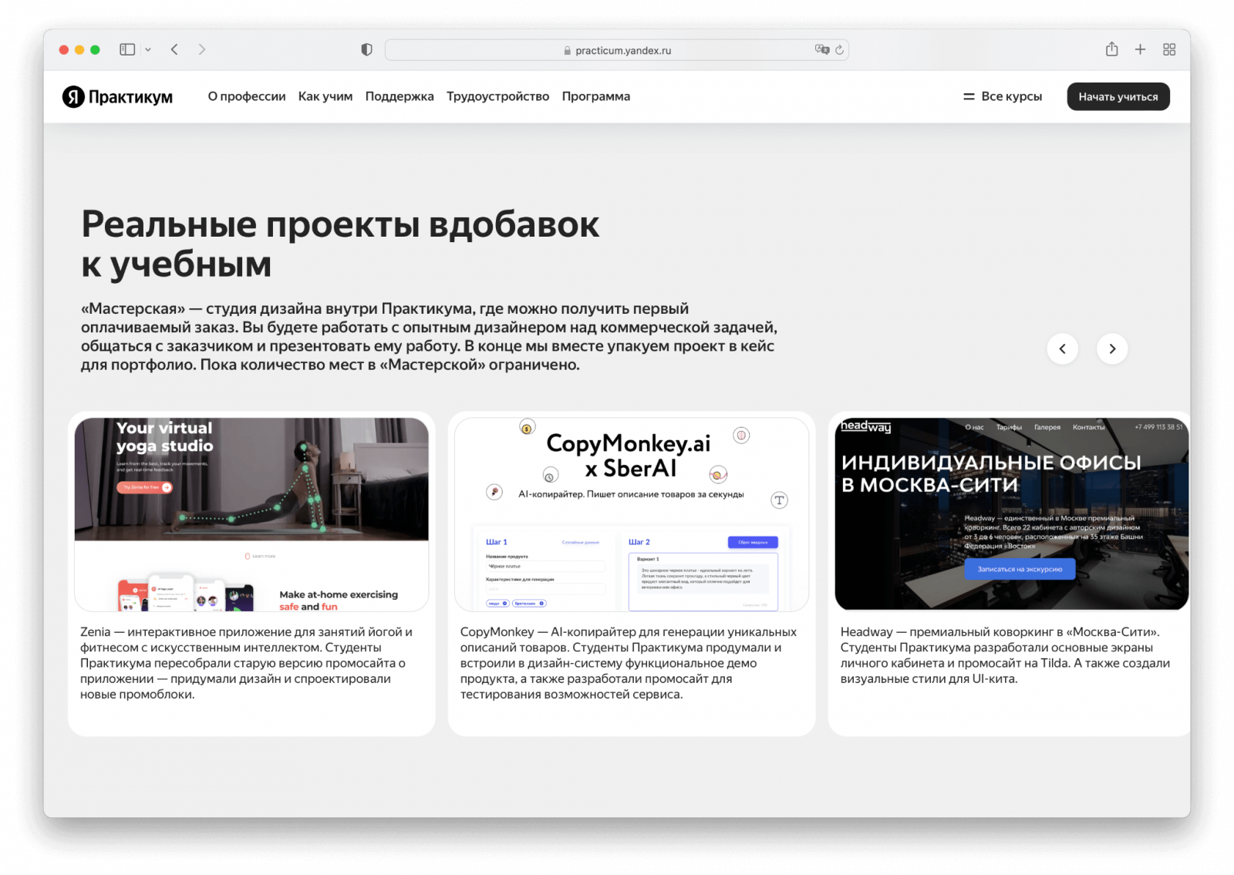
Task: Click Контакты in Headway thumbnail
Action: pyautogui.click(x=1088, y=427)
